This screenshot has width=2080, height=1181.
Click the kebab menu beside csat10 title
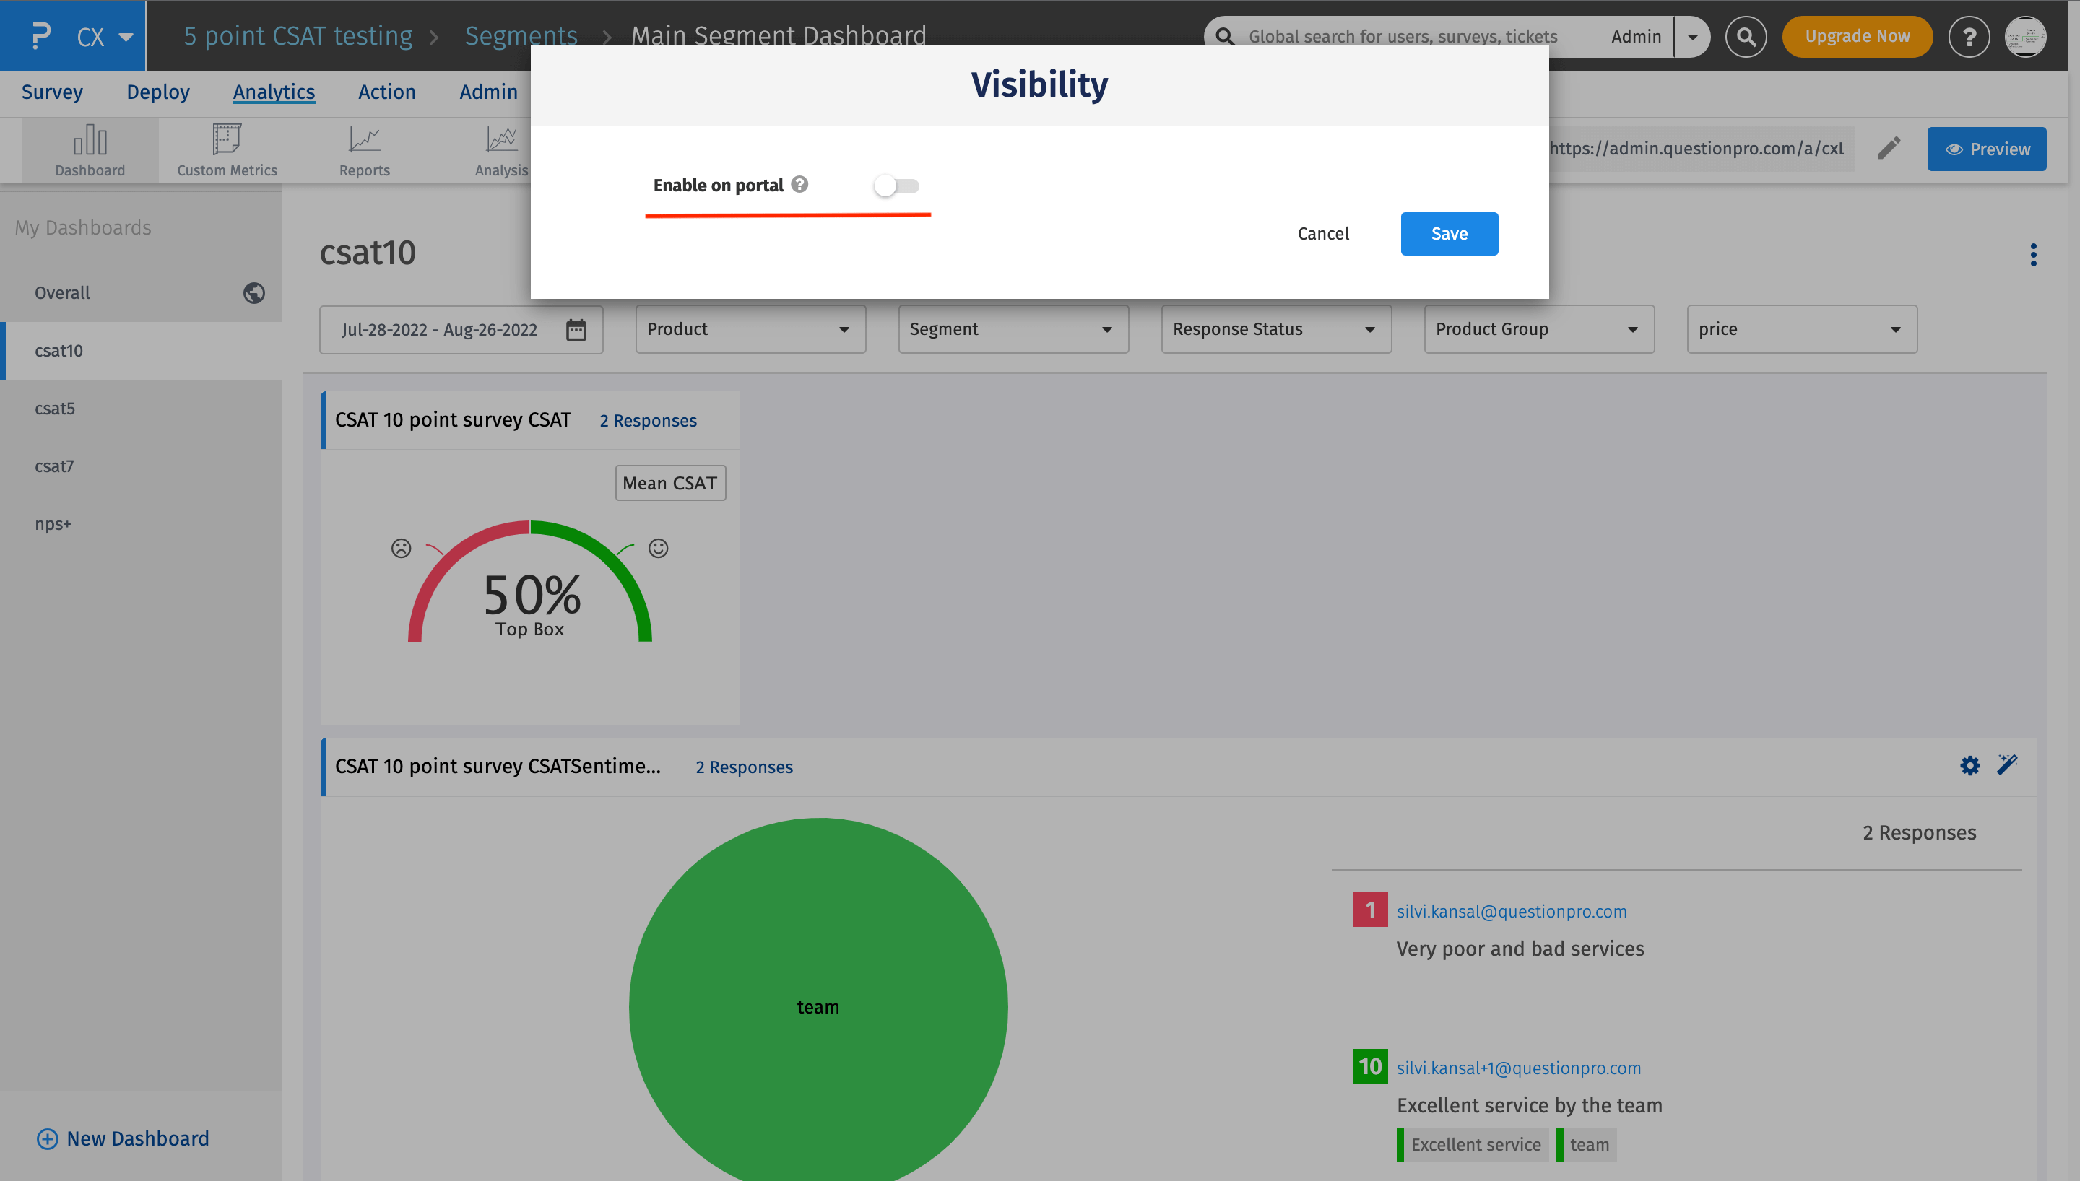click(2034, 255)
